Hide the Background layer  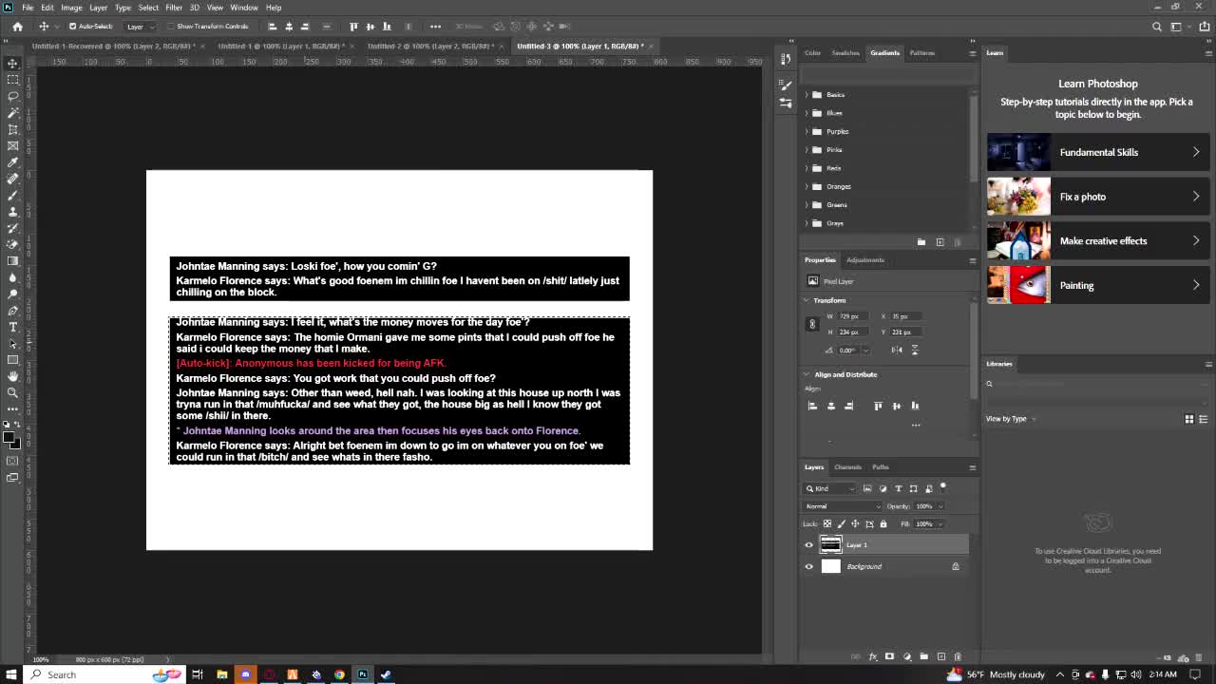point(809,566)
